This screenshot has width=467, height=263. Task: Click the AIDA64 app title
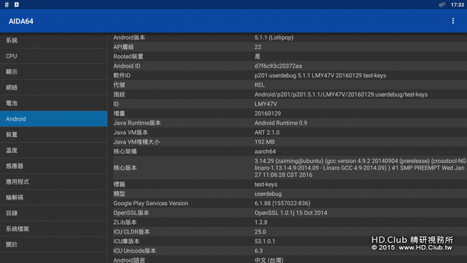tap(21, 21)
